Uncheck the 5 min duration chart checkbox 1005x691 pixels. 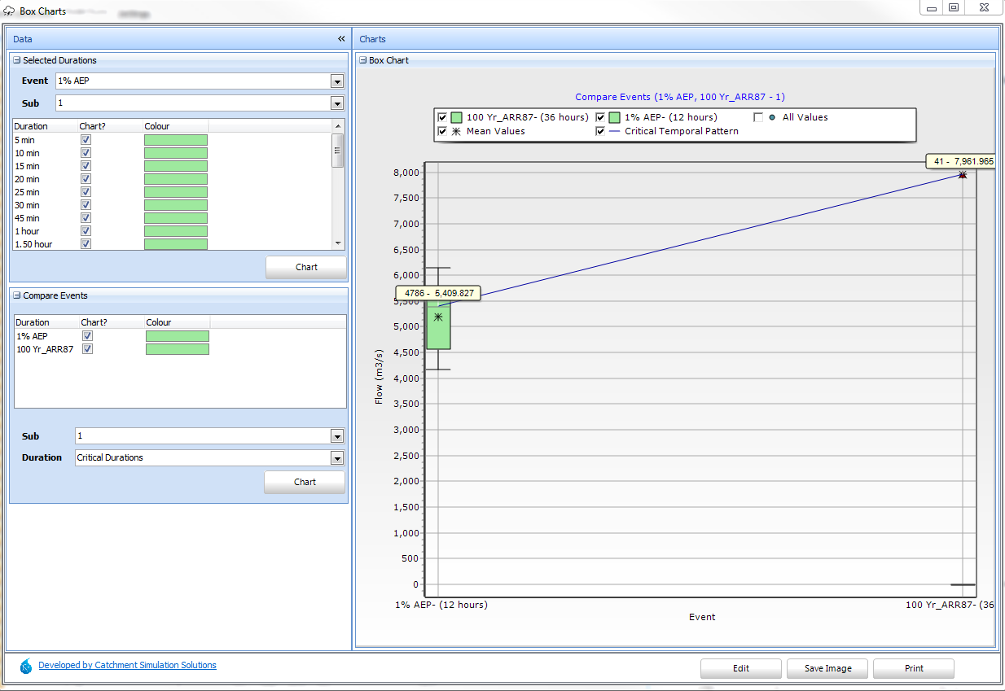pyautogui.click(x=86, y=140)
